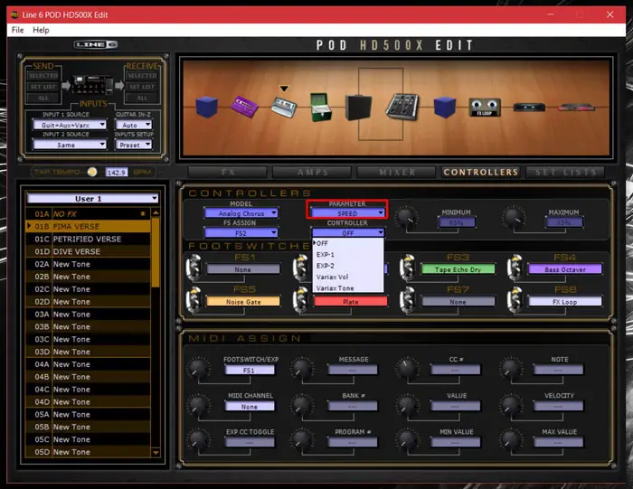Toggle FS6 Plate footswitch icon

[x=301, y=299]
